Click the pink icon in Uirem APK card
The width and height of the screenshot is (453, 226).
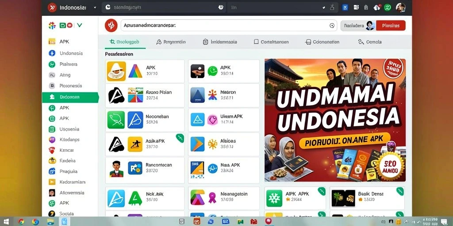coord(213,120)
